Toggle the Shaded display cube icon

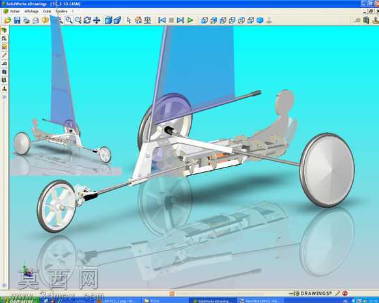click(x=108, y=20)
